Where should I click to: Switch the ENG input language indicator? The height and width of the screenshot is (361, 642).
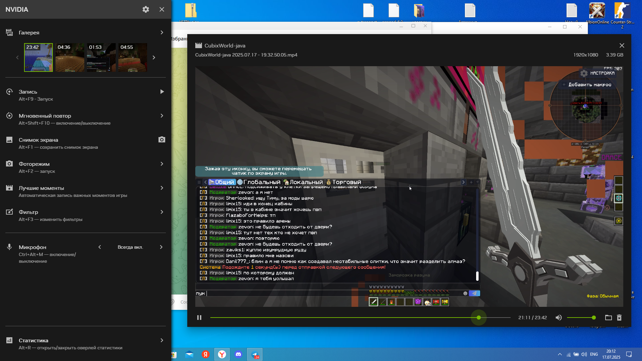point(594,354)
